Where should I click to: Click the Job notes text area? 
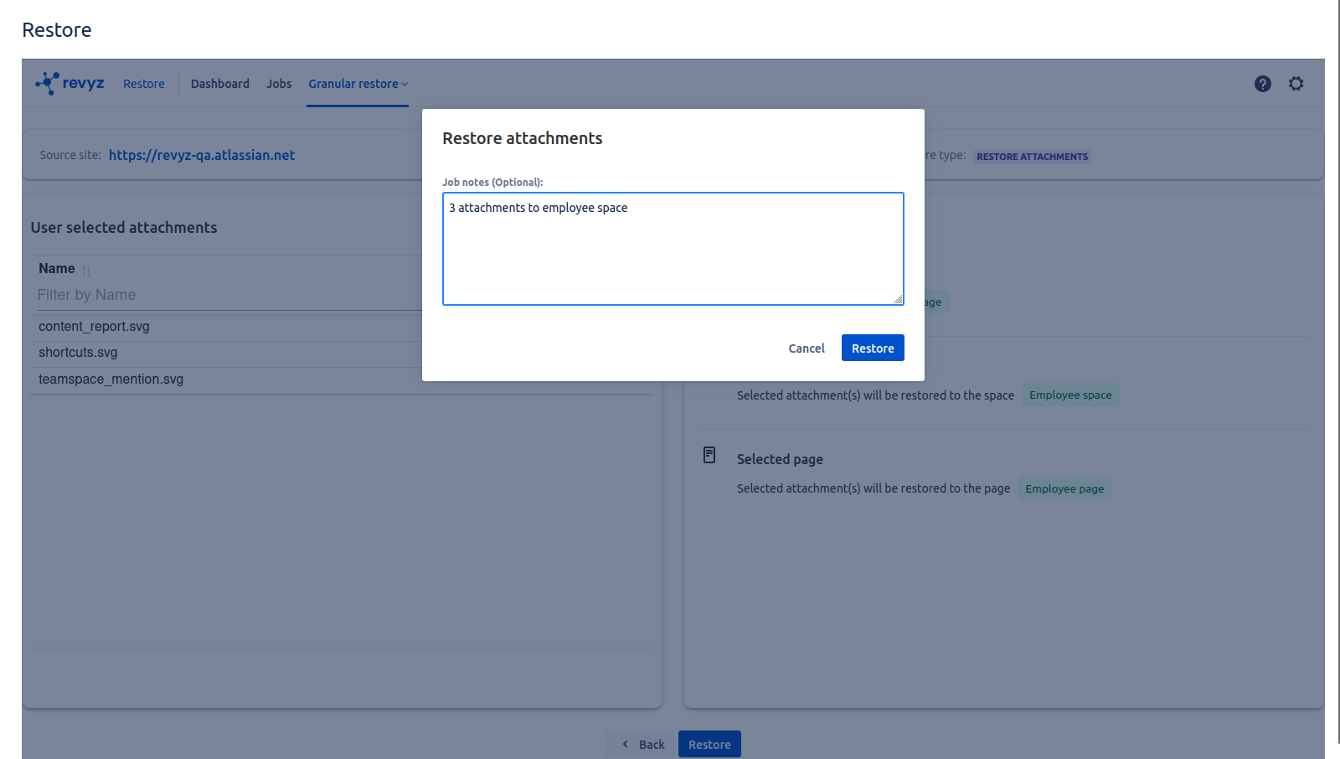tap(673, 249)
